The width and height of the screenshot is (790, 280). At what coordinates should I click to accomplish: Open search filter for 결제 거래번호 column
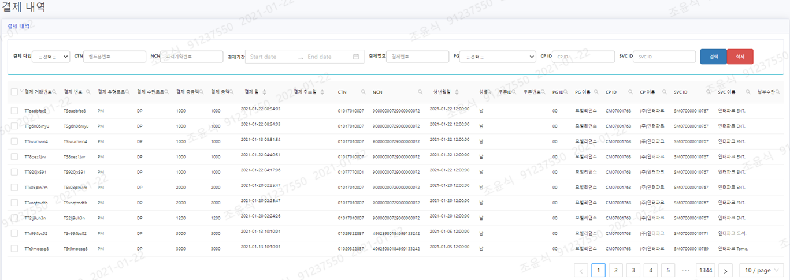pos(55,92)
